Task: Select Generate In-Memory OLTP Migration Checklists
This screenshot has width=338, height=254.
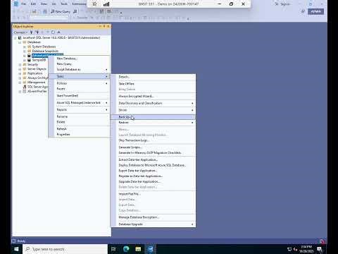Action: tap(153, 153)
